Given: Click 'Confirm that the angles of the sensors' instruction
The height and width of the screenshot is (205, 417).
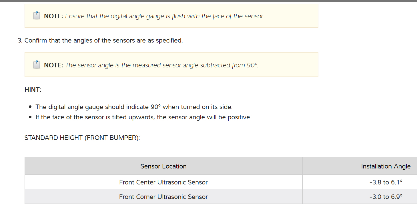Looking at the screenshot, I should click(103, 41).
